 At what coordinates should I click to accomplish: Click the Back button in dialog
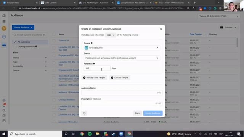click(137, 113)
